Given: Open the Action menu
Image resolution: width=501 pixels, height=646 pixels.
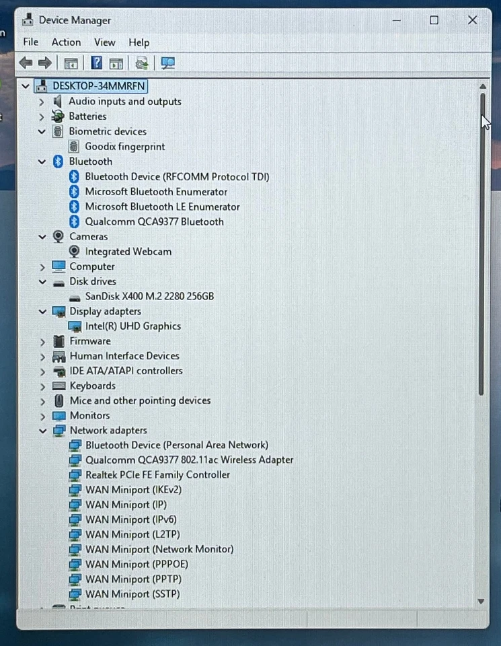Looking at the screenshot, I should point(66,42).
